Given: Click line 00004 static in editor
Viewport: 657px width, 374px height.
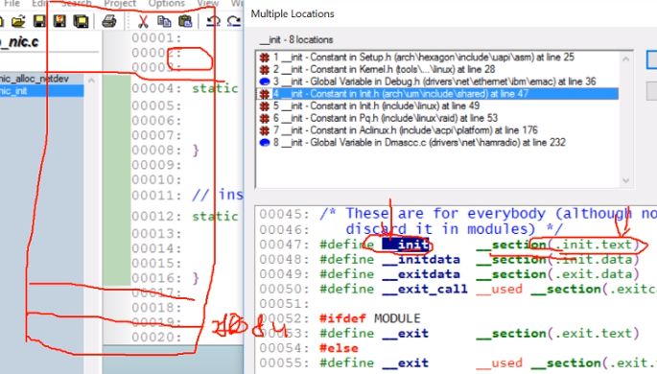Looking at the screenshot, I should tap(215, 89).
